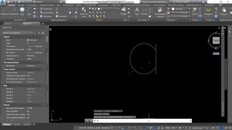
Task: Toggle polar tracking in status bar
Action: 129,128
